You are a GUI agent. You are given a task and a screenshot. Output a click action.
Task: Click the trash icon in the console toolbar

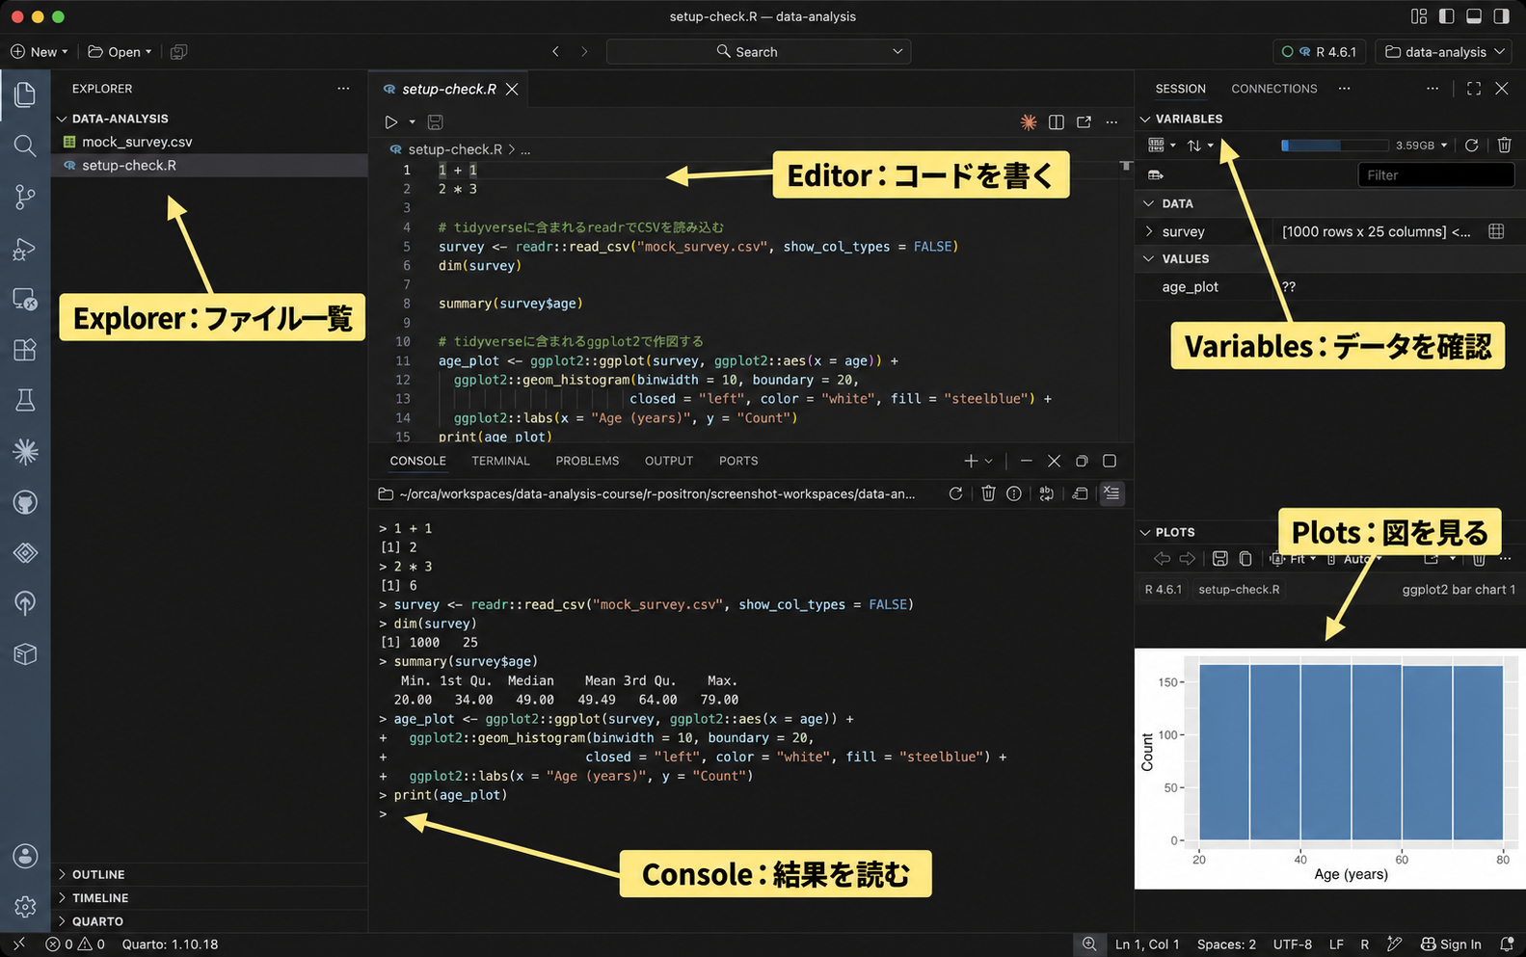[x=988, y=493]
